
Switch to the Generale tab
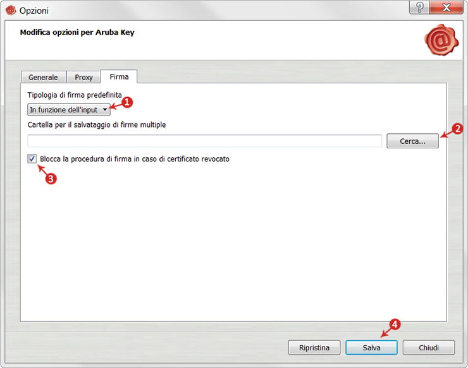point(43,77)
